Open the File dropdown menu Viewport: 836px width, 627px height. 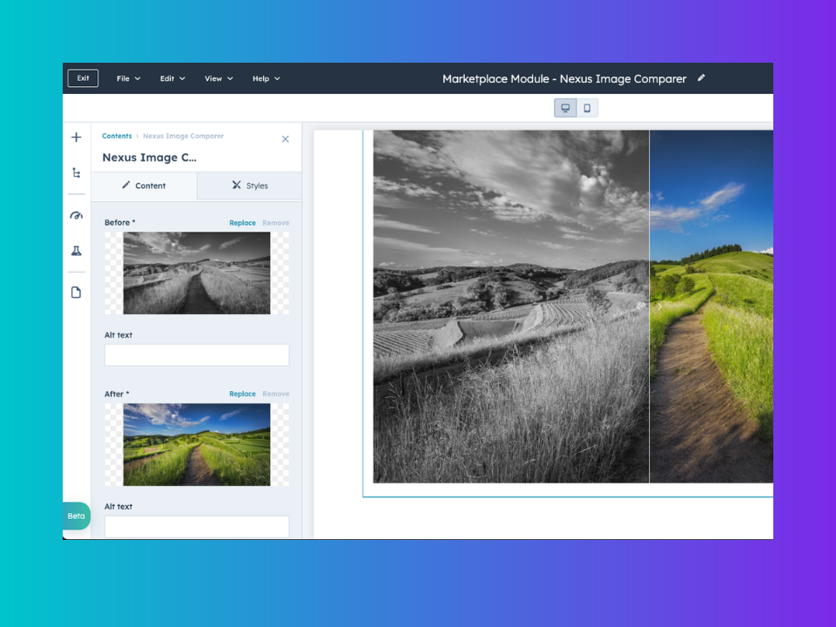click(128, 78)
